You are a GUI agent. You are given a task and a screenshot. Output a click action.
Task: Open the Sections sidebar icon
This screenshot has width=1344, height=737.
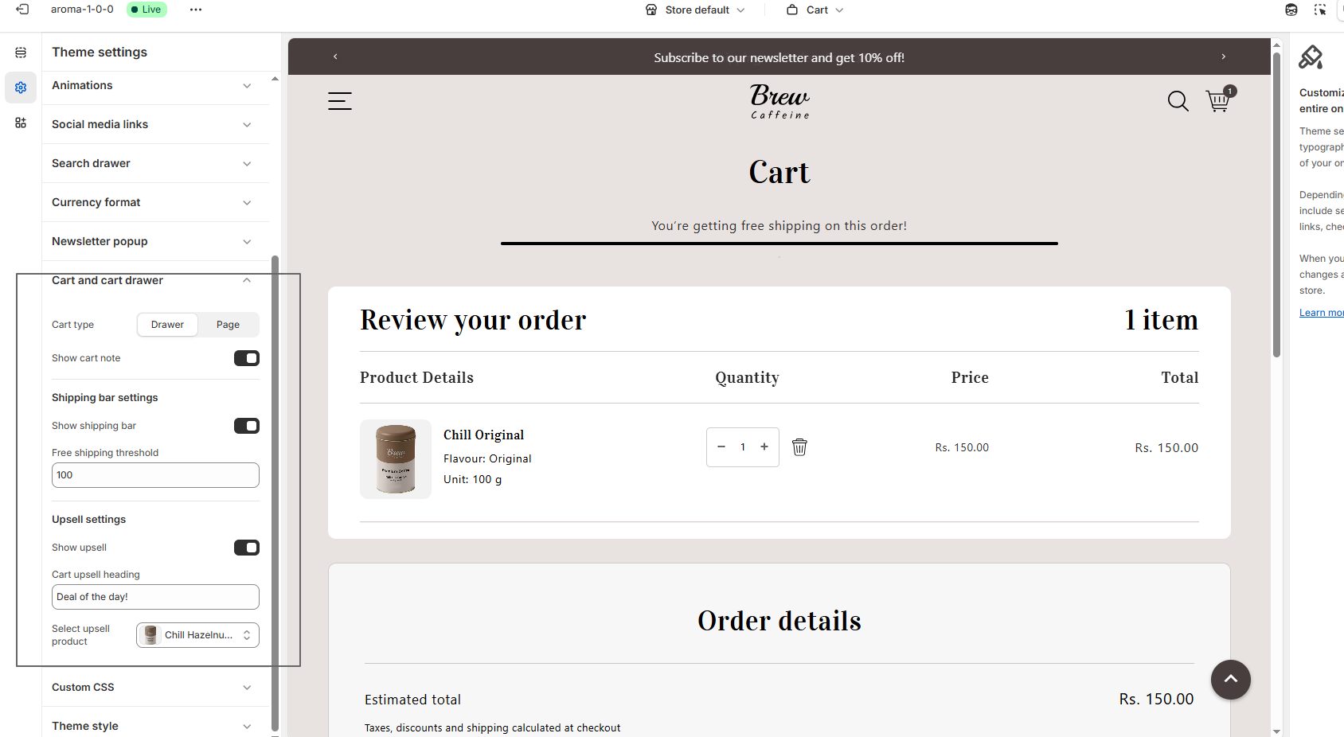[x=21, y=53]
